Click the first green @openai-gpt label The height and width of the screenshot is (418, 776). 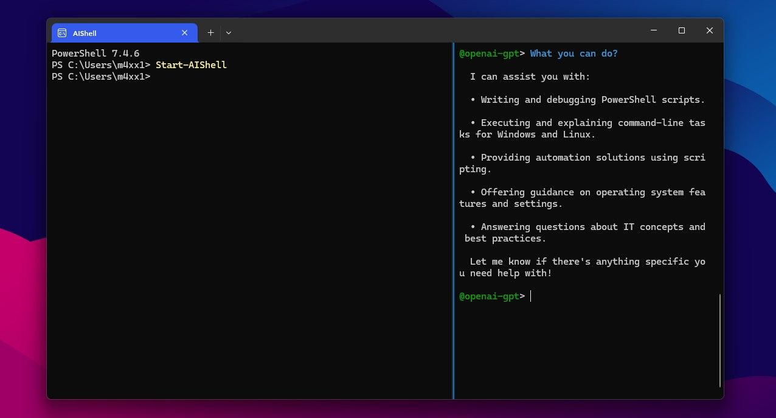pos(488,54)
